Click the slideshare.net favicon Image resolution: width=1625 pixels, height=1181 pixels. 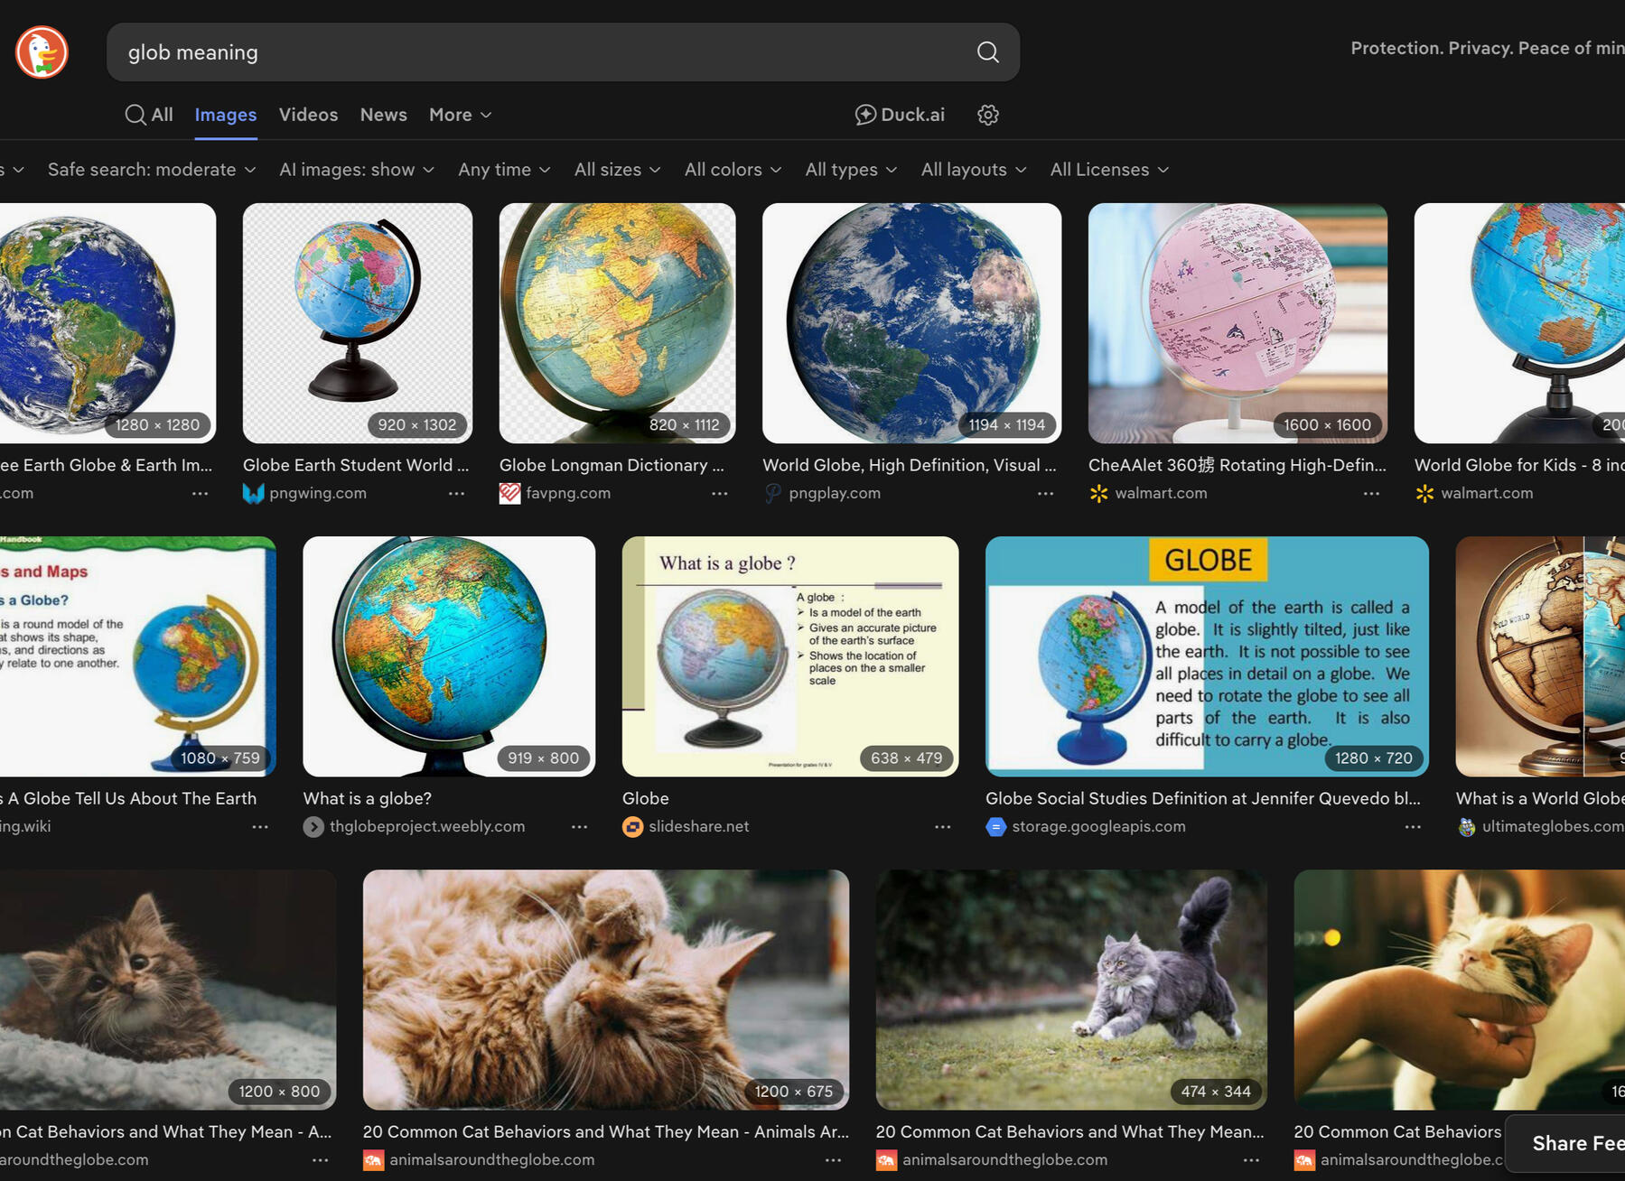633,826
